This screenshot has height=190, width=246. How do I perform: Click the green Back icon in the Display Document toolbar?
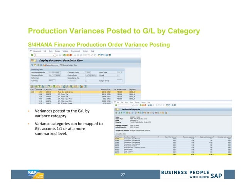click(64, 55)
